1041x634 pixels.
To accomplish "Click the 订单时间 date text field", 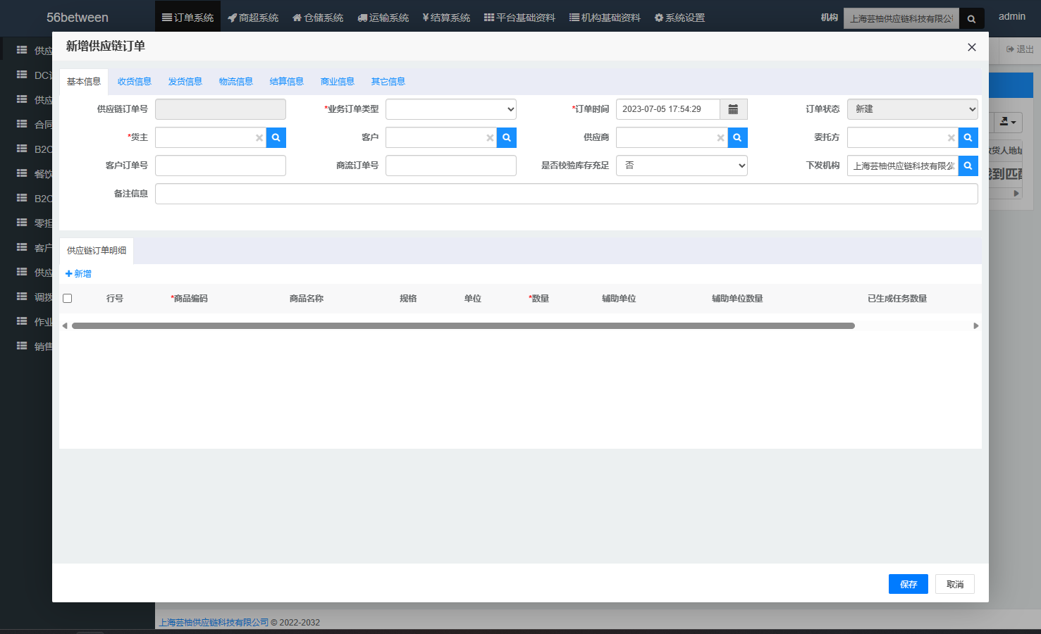I will click(668, 109).
